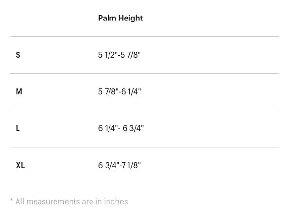Click the 5 7/8" lower value for size M

pos(108,92)
